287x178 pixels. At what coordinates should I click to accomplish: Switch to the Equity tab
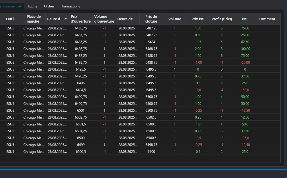(32, 6)
